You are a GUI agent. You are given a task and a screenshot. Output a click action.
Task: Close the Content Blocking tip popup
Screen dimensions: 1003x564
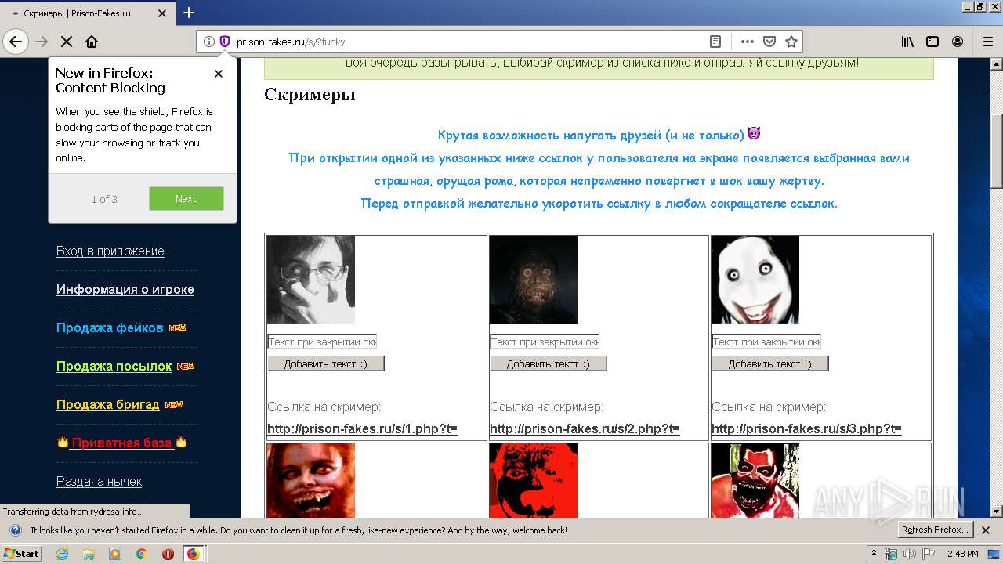(x=219, y=74)
